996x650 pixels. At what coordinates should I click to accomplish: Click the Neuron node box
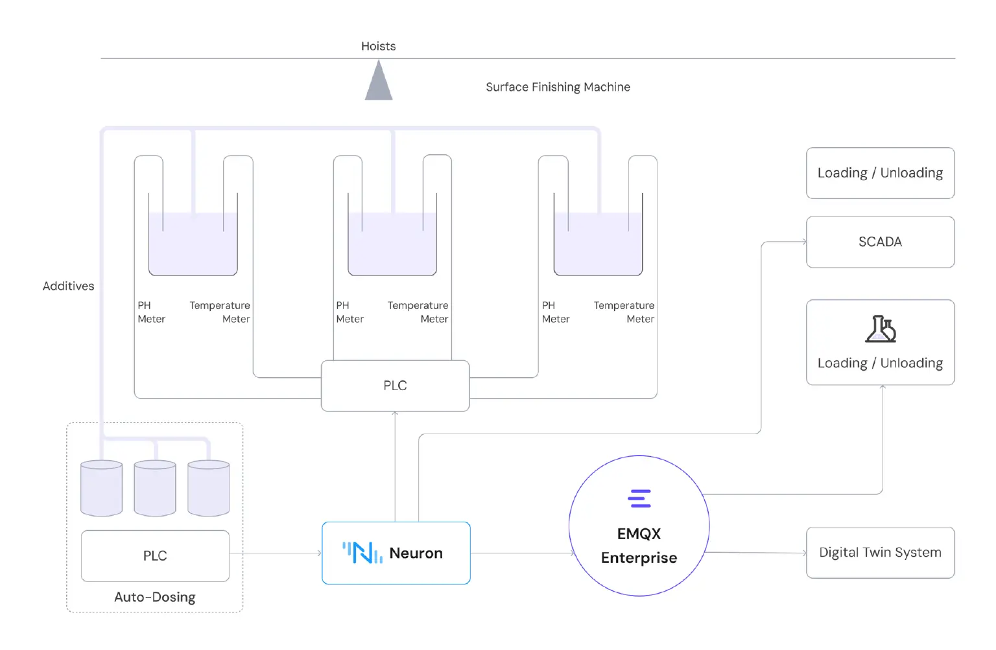[x=396, y=553]
